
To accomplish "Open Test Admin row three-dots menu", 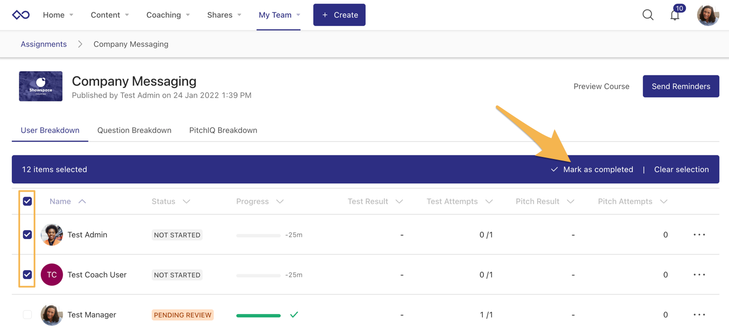I will tap(699, 234).
